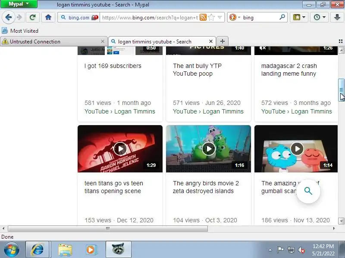This screenshot has width=345, height=258.
Task: Click the muted 1:26 video thumbnail
Action: pos(296,51)
